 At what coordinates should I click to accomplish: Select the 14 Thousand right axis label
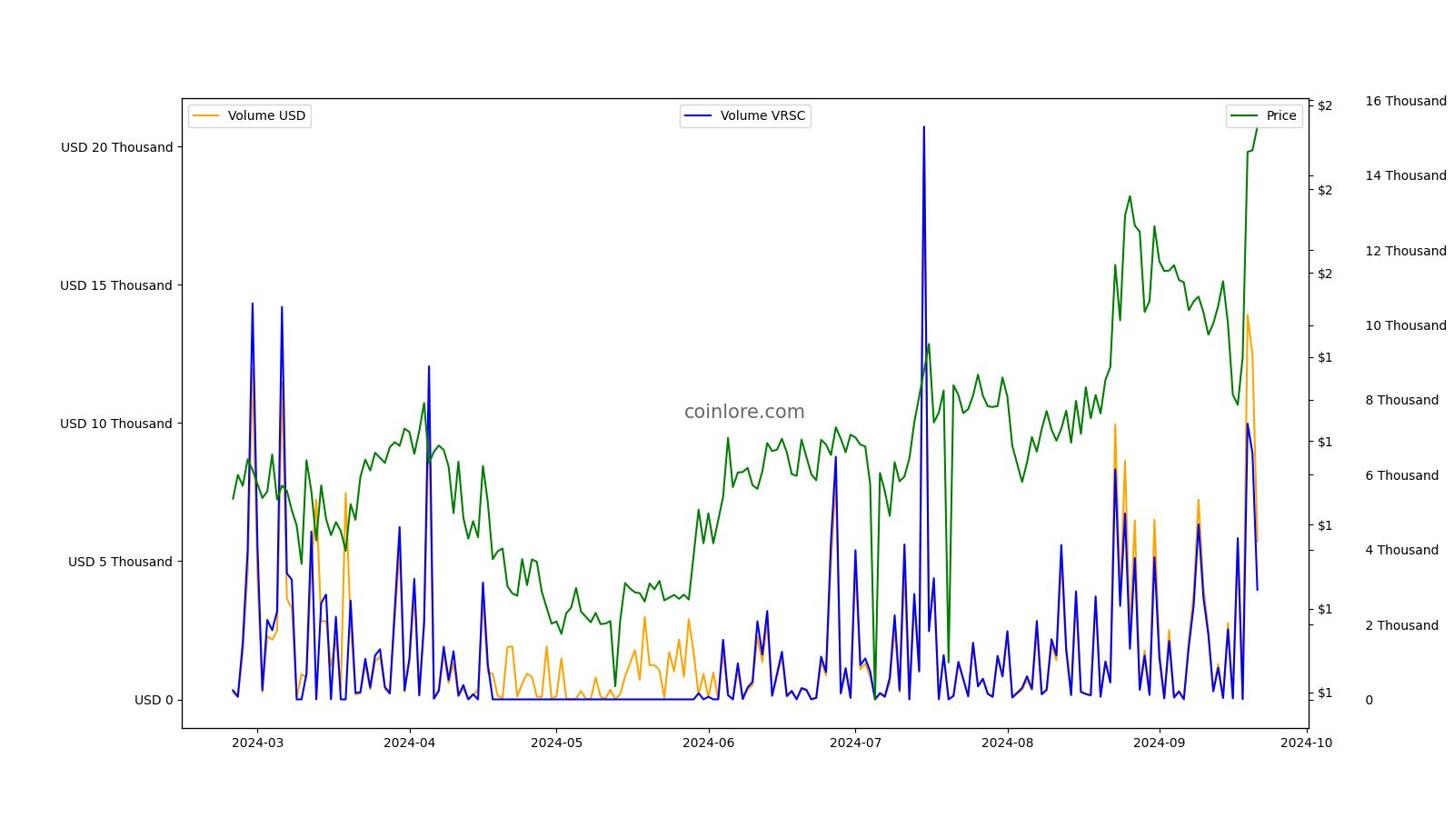pyautogui.click(x=1406, y=175)
